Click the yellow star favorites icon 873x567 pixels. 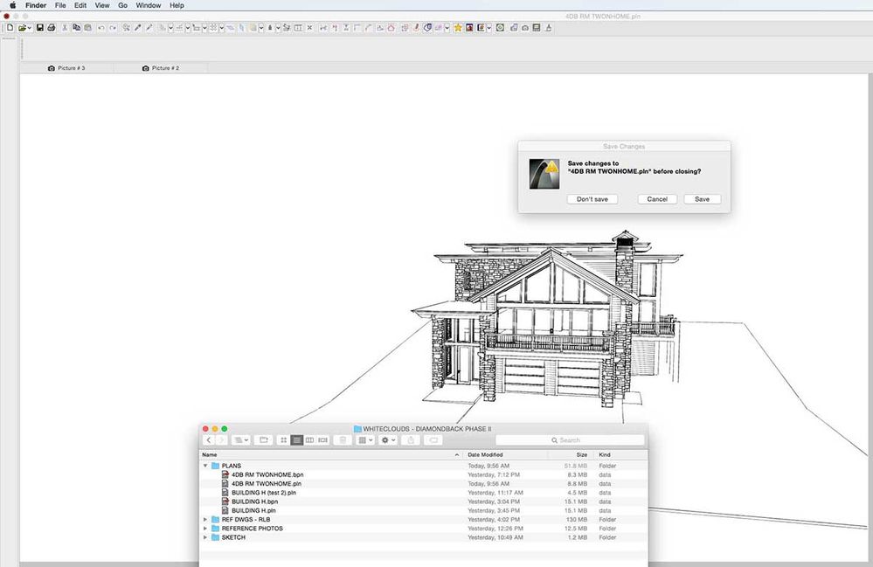[x=458, y=28]
